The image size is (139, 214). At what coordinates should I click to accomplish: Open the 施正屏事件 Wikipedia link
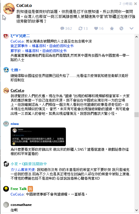[42, 46]
